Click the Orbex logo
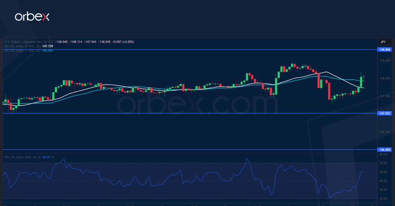The height and width of the screenshot is (206, 395). click(32, 17)
